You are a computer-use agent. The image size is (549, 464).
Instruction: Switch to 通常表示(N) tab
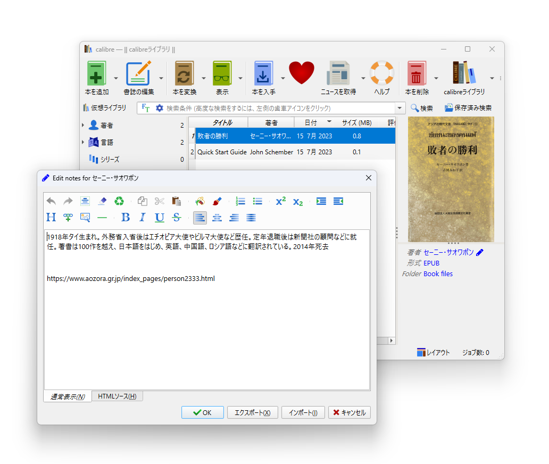pyautogui.click(x=68, y=396)
